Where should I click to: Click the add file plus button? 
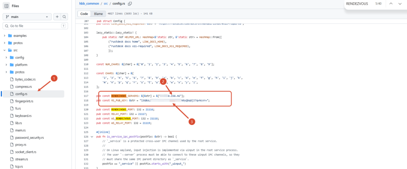click(57, 17)
